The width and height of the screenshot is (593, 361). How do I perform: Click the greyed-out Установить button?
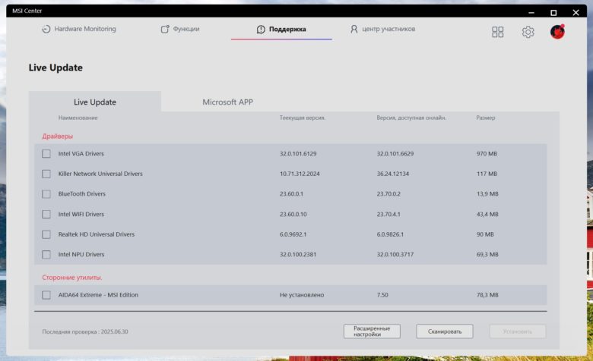(518, 331)
